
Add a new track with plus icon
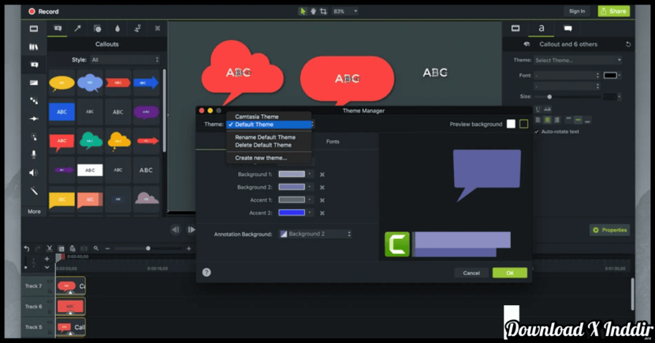[x=47, y=259]
